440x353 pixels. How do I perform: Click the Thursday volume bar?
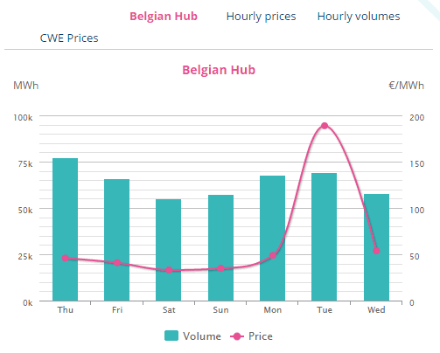coord(65,230)
